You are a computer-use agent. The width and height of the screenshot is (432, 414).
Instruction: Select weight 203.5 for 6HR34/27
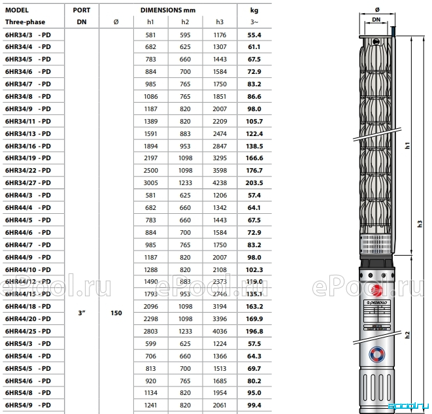point(254,182)
